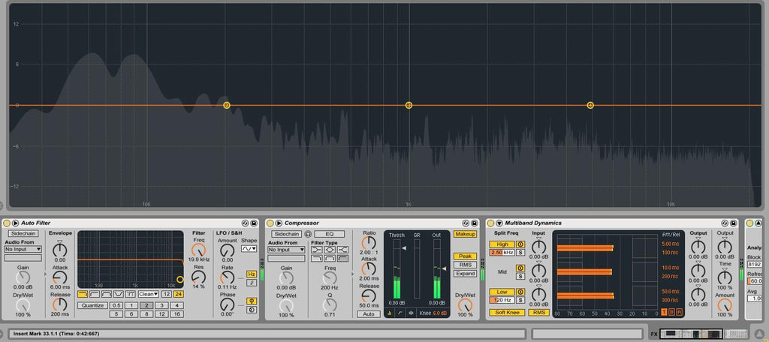Open the LFO Shape dropdown
The image size is (769, 342).
pos(249,248)
